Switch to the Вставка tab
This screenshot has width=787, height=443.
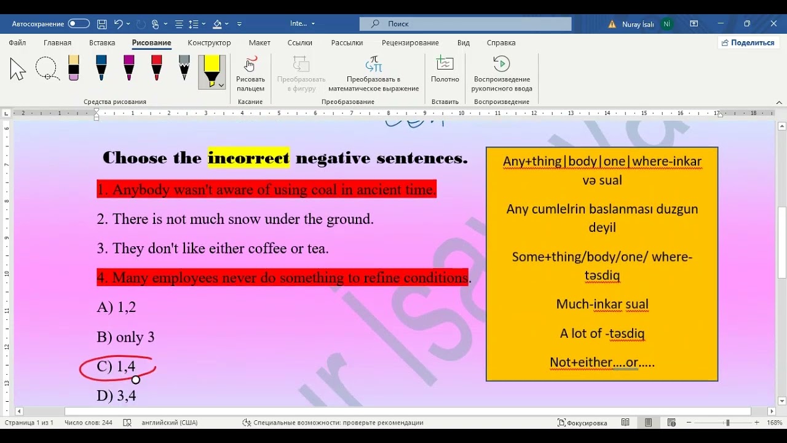[x=102, y=42]
